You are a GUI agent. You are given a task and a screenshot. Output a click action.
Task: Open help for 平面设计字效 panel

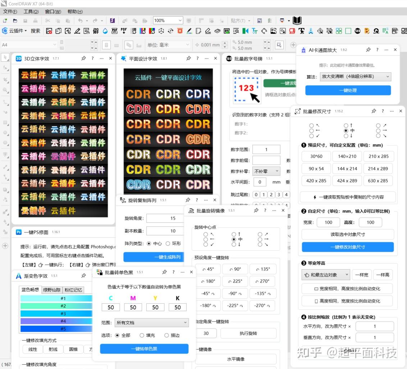pos(197,58)
